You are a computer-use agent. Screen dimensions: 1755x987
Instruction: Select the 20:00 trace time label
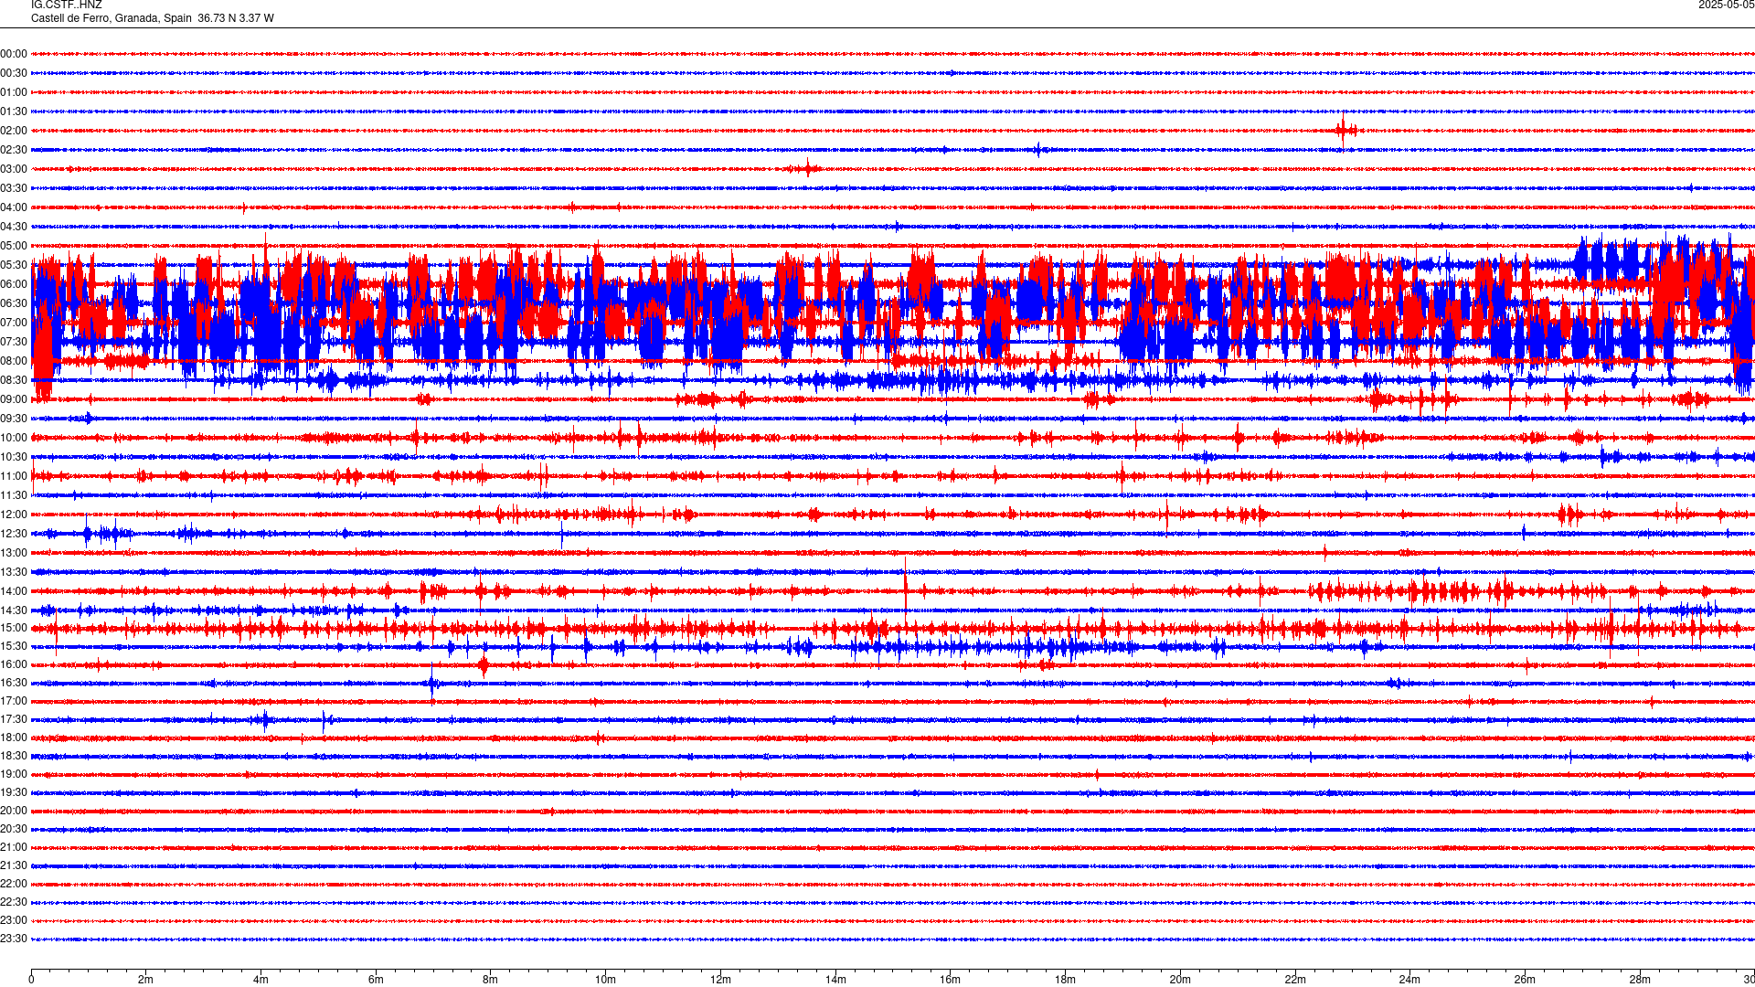[x=14, y=811]
